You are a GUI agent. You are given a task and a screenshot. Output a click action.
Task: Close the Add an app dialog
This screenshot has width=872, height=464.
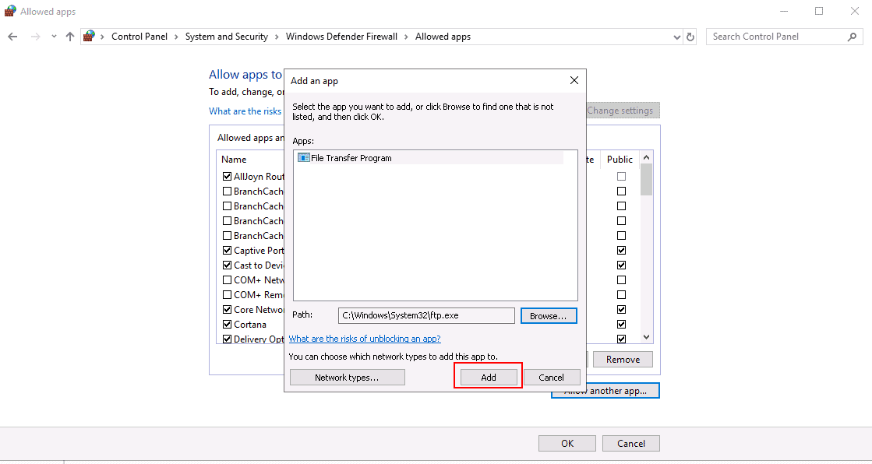574,80
